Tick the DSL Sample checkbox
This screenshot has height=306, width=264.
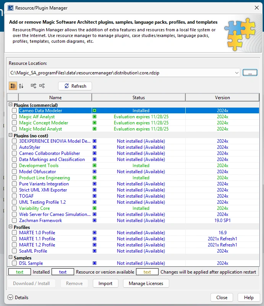point(14,263)
